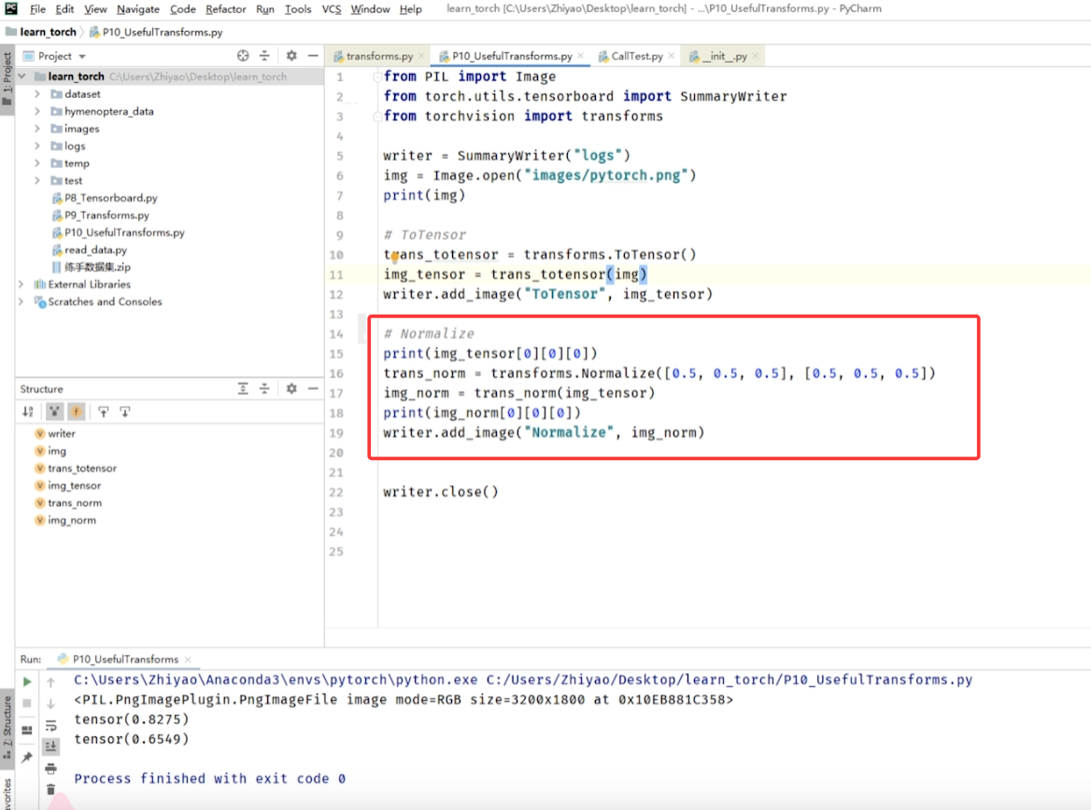The image size is (1091, 810).
Task: Click the bulb intention icon on line 10
Action: tap(394, 257)
